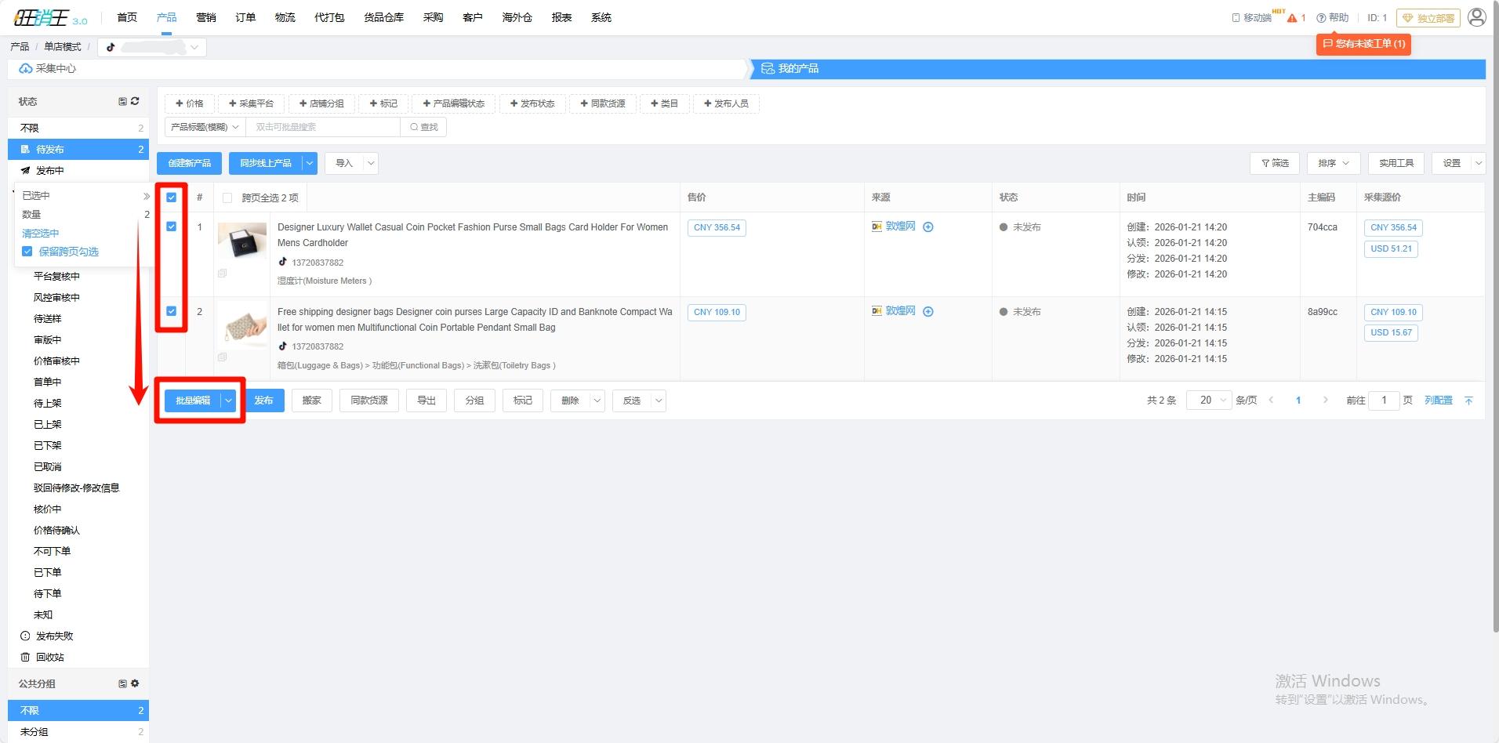Image resolution: width=1499 pixels, height=743 pixels.
Task: Click the plus icon beside first 敦煌网 source
Action: point(928,227)
